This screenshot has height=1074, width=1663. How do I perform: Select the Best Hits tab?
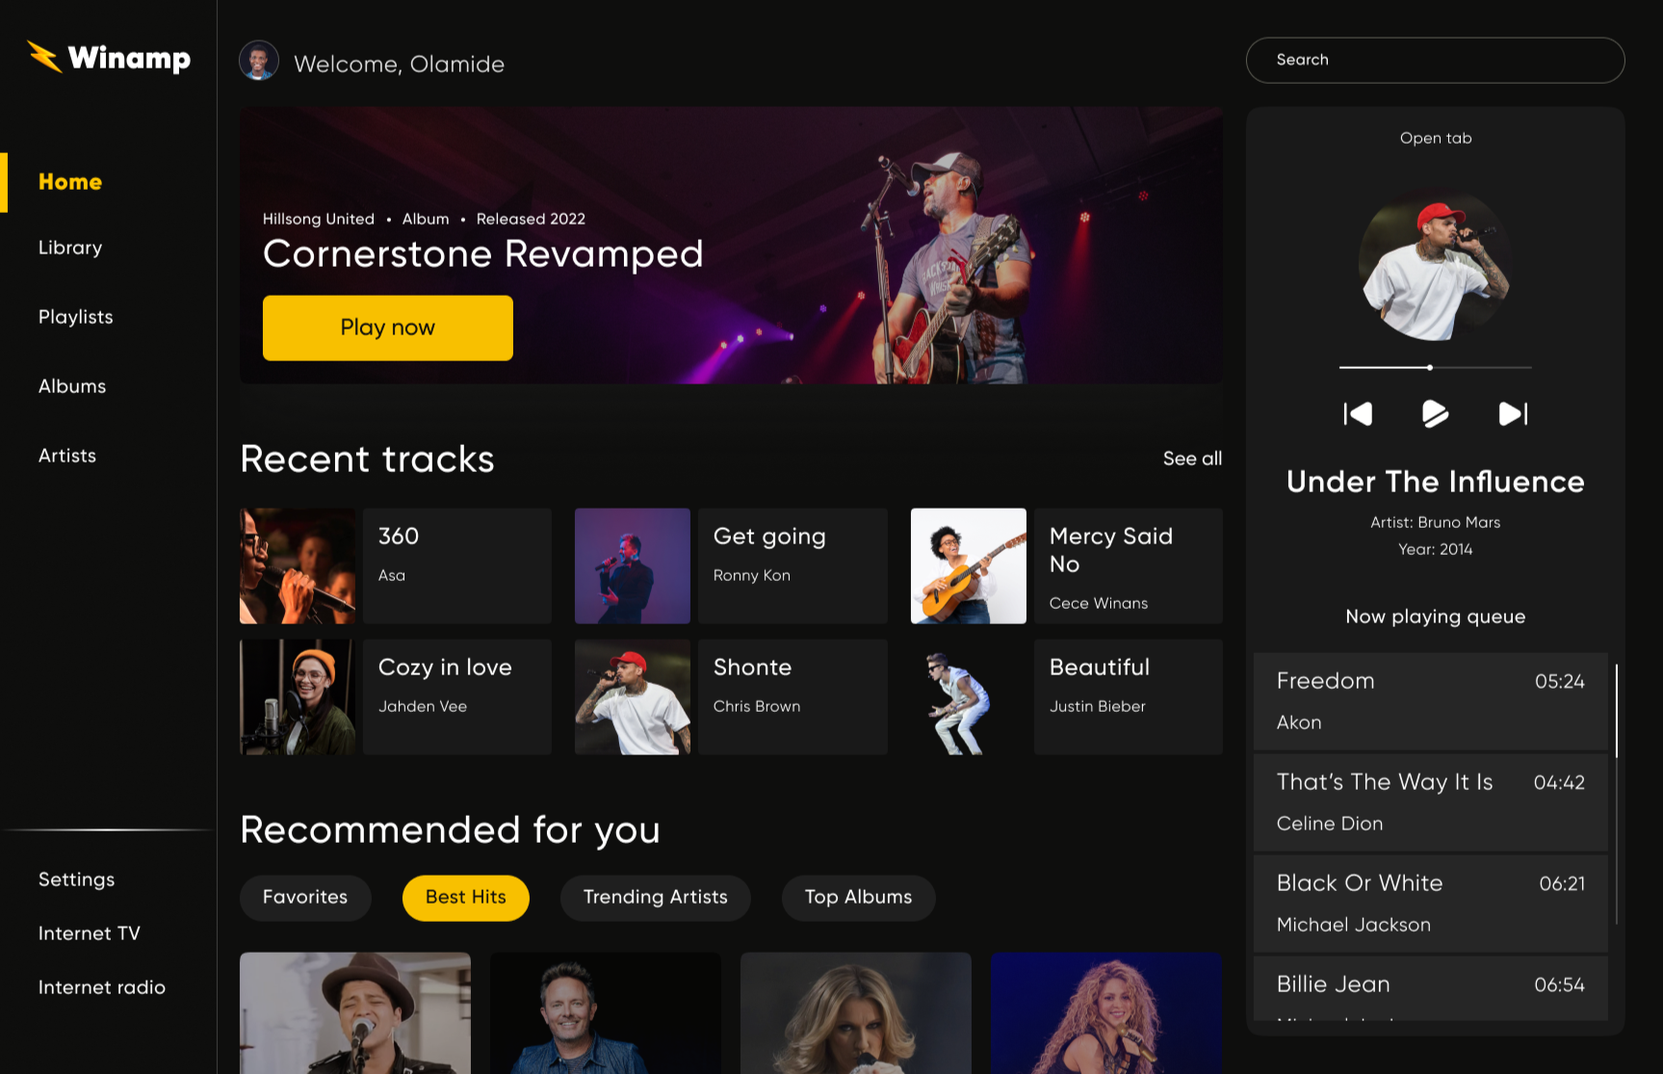[466, 898]
